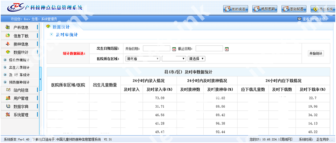Click the 接种信息 sidebar icon

[8, 44]
